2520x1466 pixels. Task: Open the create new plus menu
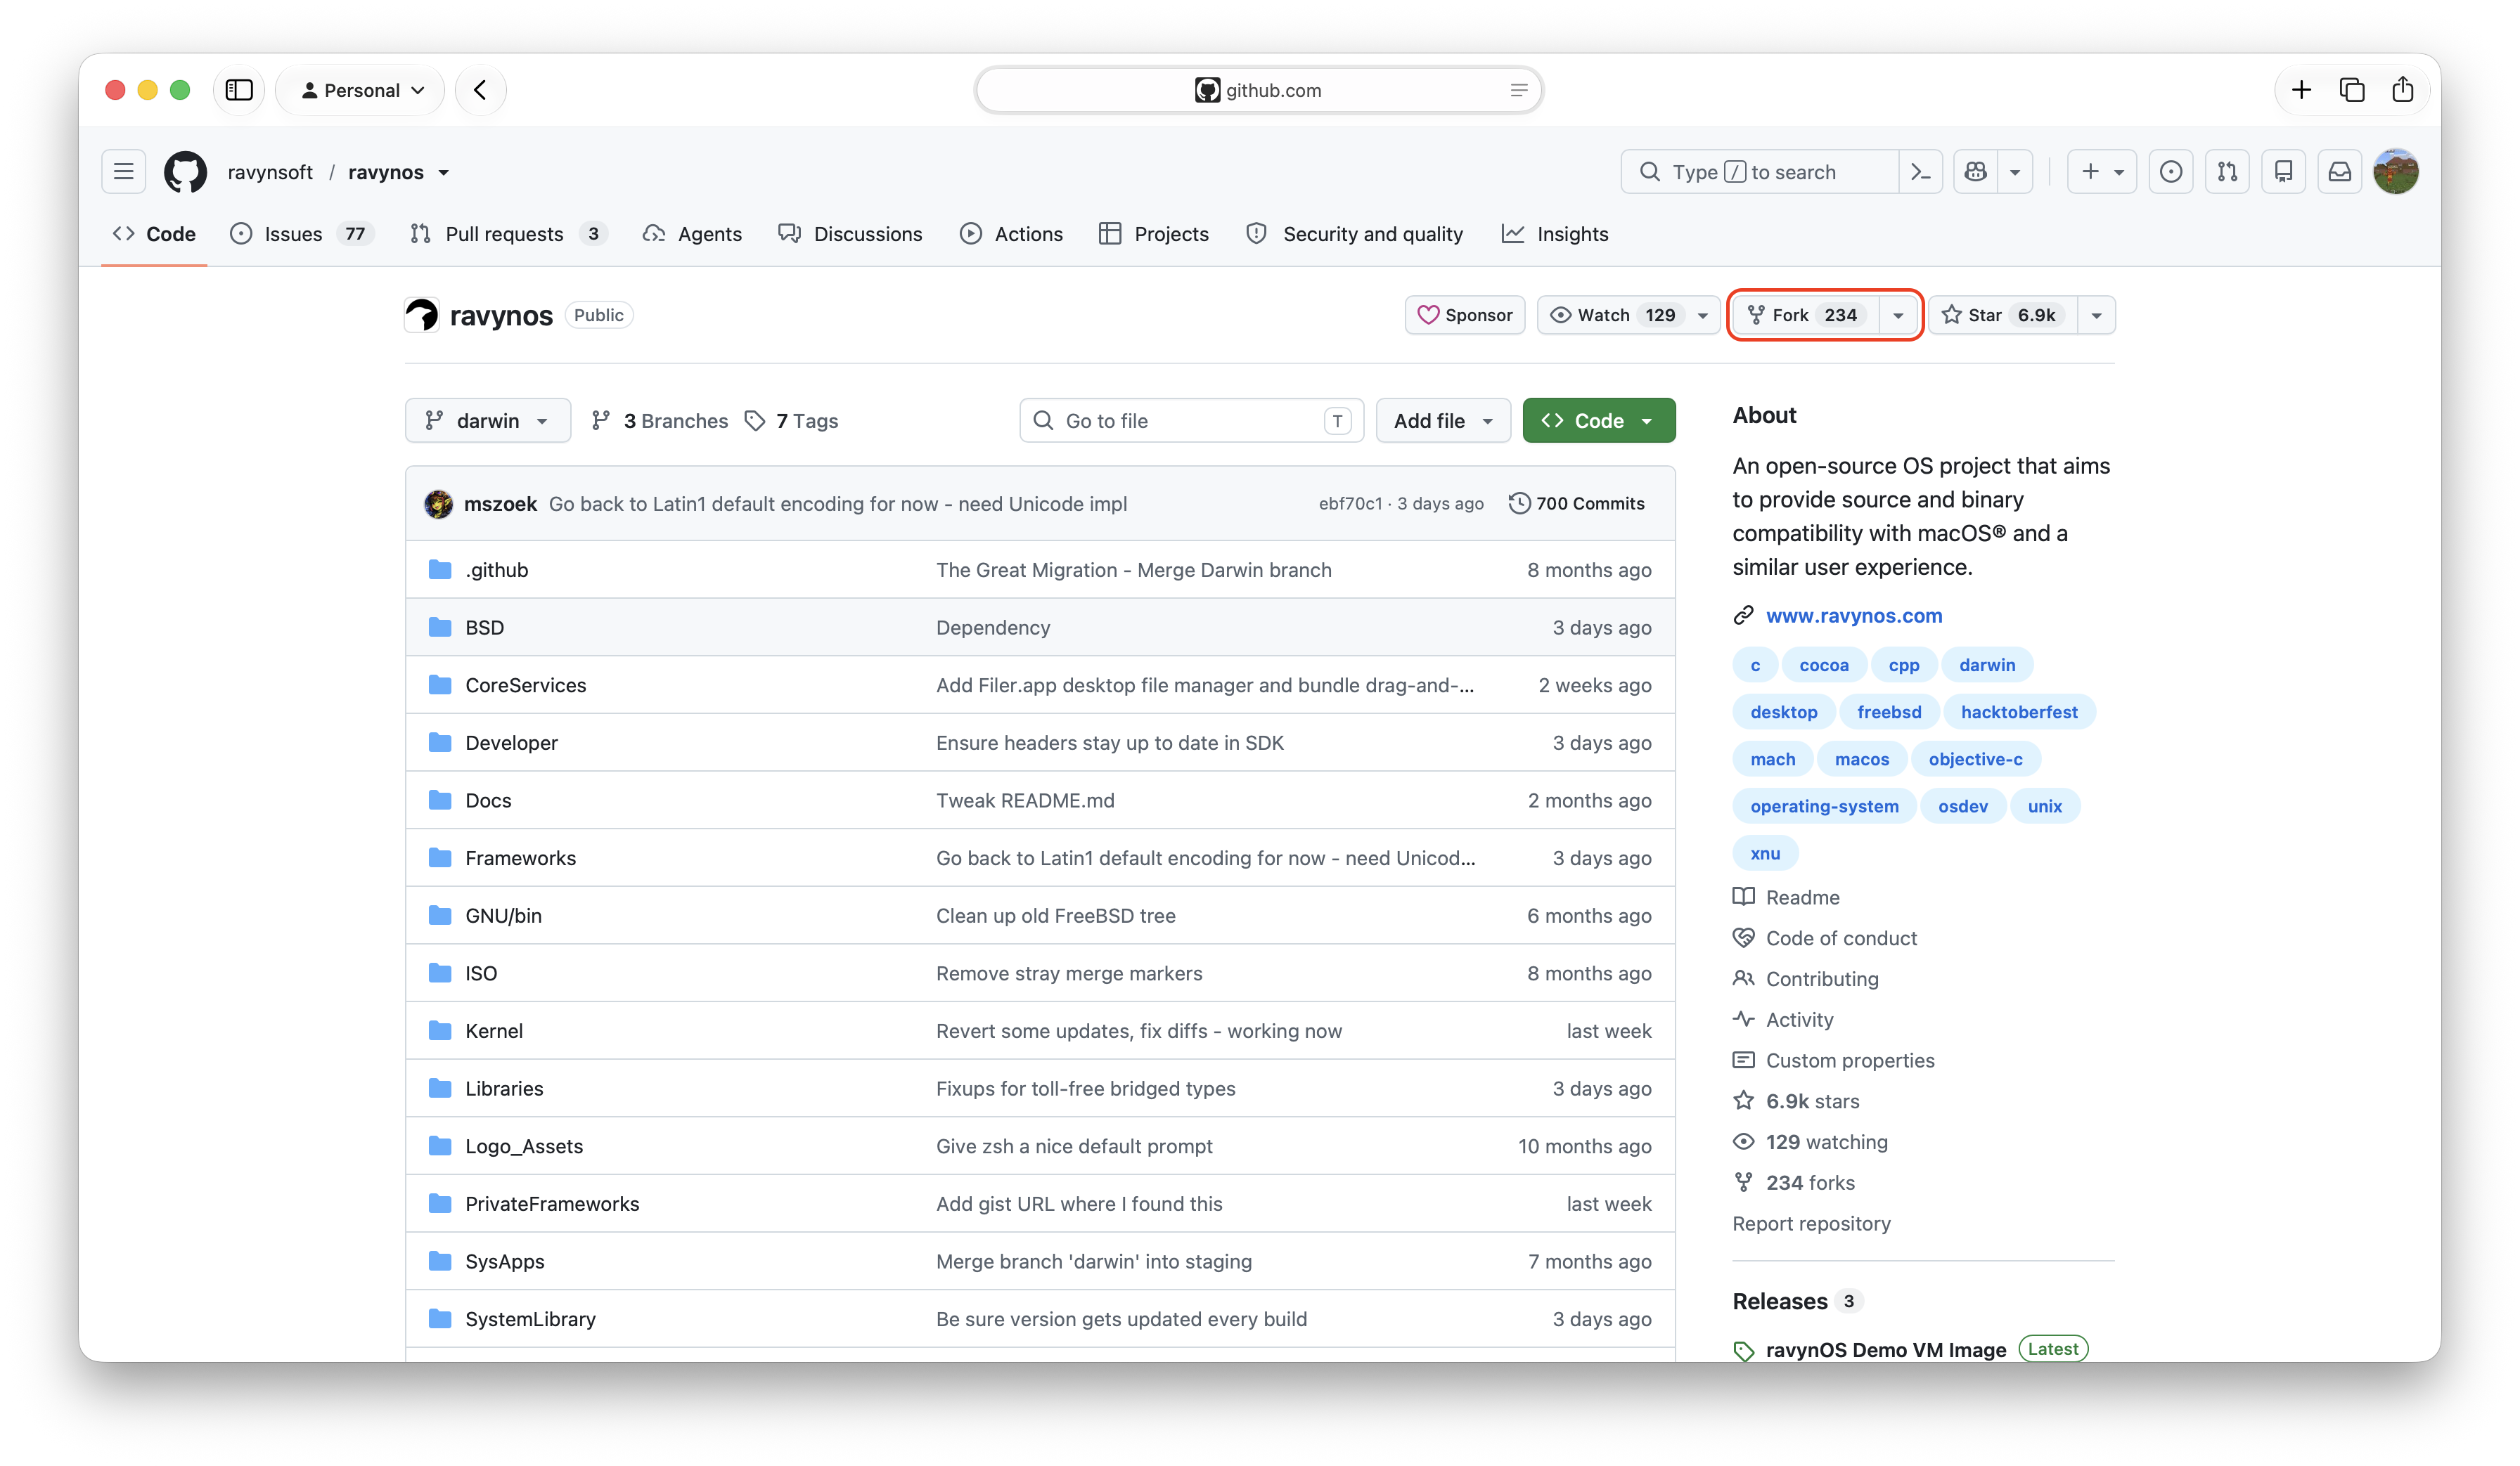pyautogui.click(x=2101, y=172)
